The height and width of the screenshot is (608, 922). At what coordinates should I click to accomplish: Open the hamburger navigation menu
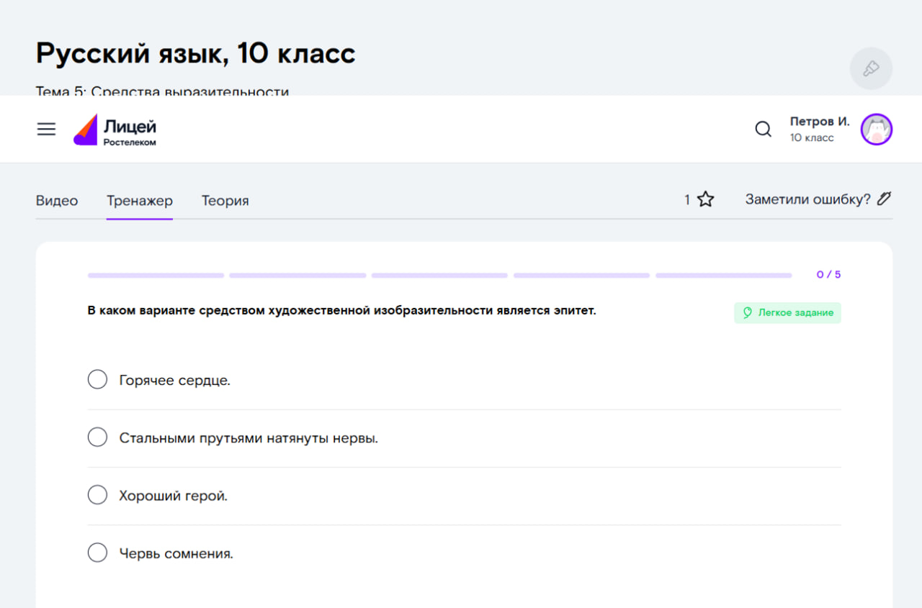coord(46,130)
